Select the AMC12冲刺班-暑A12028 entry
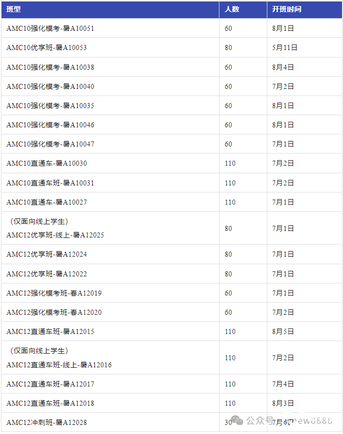Screen dimensions: 343x434 click(x=46, y=423)
